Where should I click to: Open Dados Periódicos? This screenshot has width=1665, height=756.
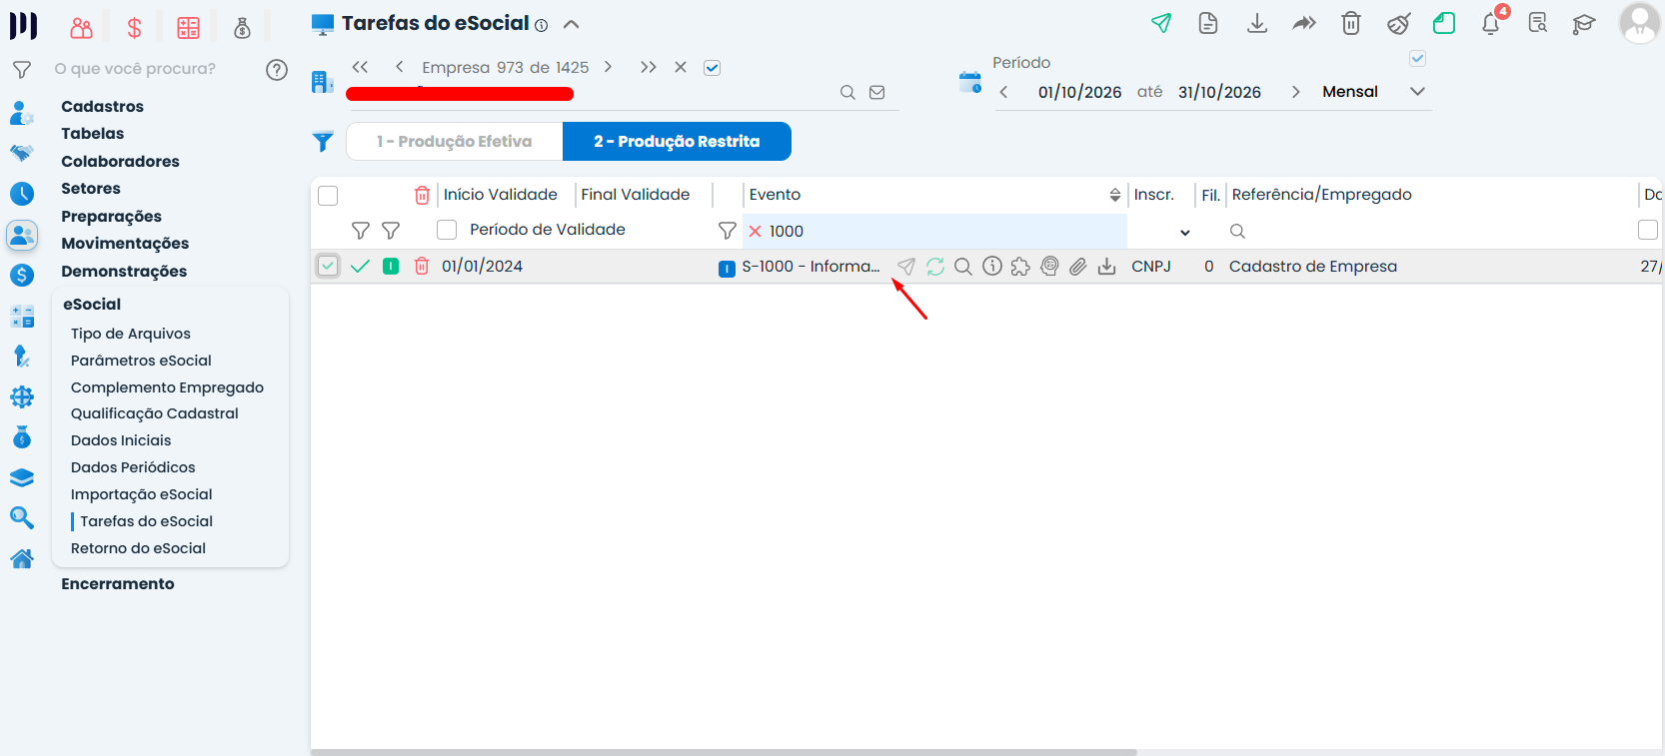[x=133, y=467]
